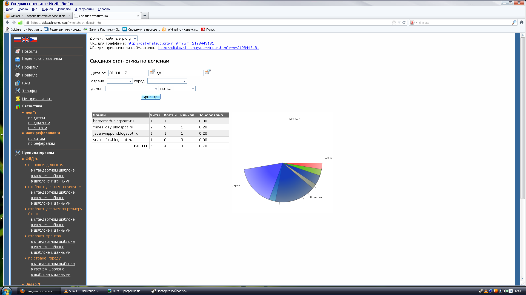This screenshot has height=295, width=526.
Task: Click the Russian flag language icon
Action: click(17, 40)
